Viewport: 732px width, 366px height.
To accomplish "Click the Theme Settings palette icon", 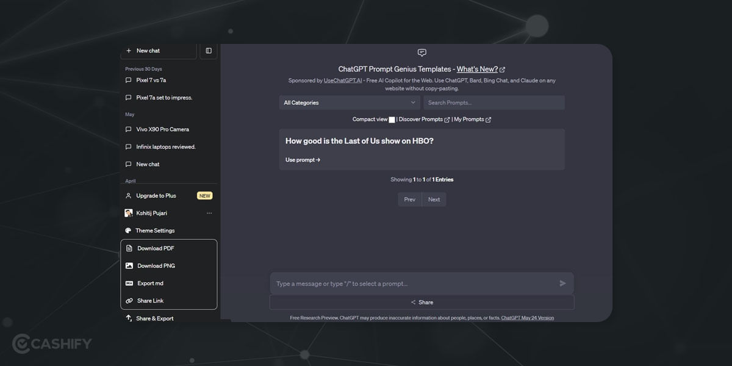I will pos(128,231).
